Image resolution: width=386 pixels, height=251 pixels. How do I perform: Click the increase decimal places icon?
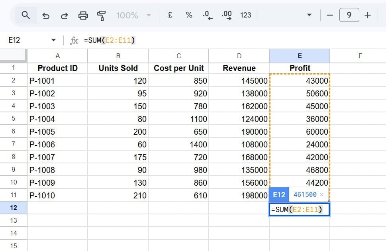pyautogui.click(x=226, y=15)
